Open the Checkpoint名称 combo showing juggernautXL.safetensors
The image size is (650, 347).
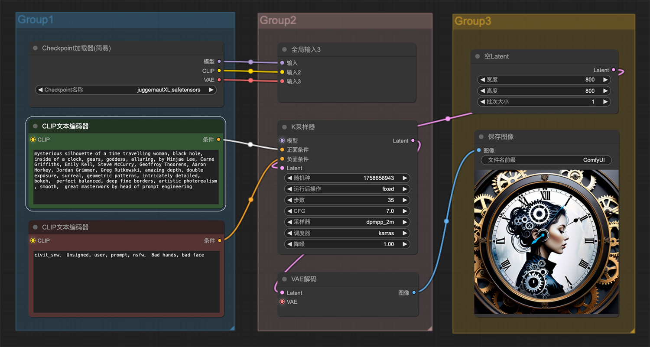pos(126,90)
